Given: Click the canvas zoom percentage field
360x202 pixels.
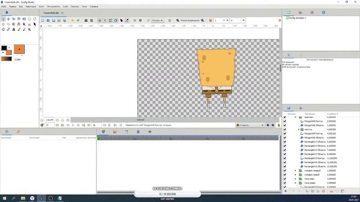Looking at the screenshot, I should click(49, 120).
